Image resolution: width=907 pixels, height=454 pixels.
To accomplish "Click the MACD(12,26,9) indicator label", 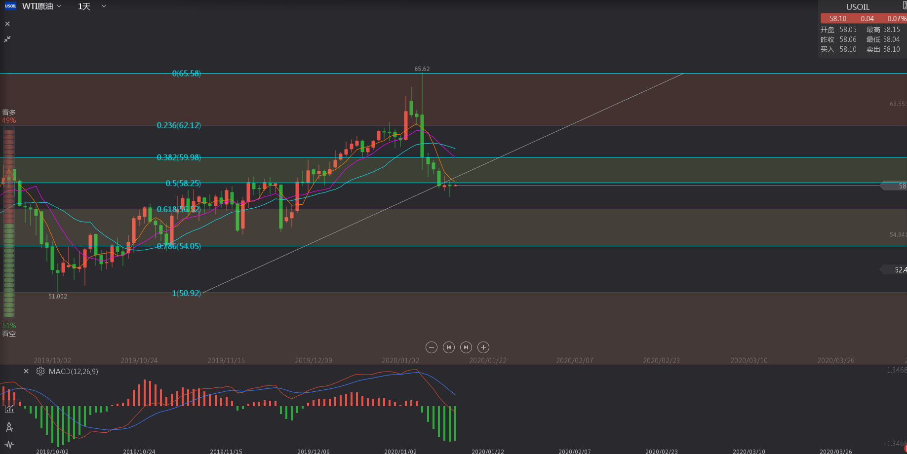I will click(x=73, y=372).
